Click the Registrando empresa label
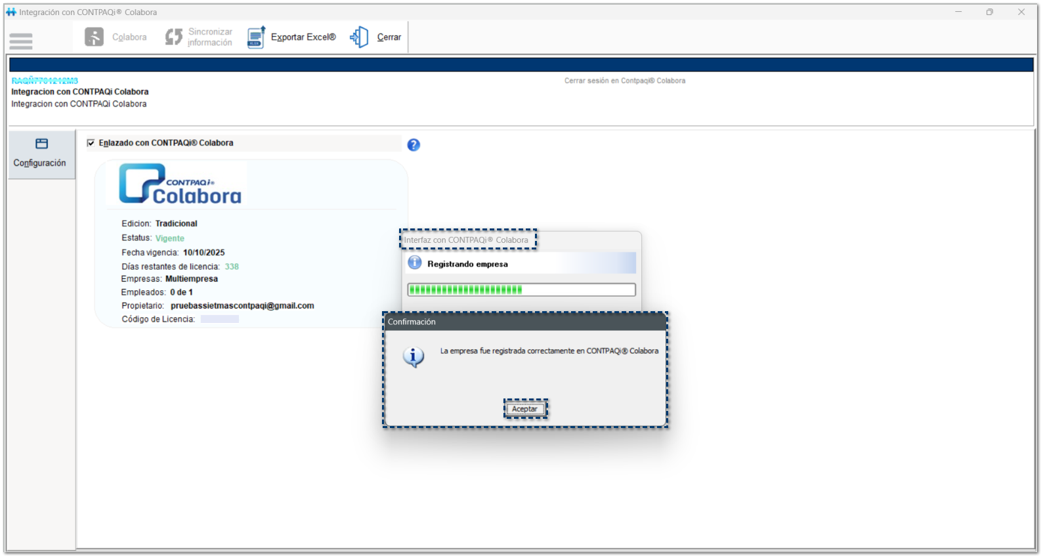 point(468,264)
